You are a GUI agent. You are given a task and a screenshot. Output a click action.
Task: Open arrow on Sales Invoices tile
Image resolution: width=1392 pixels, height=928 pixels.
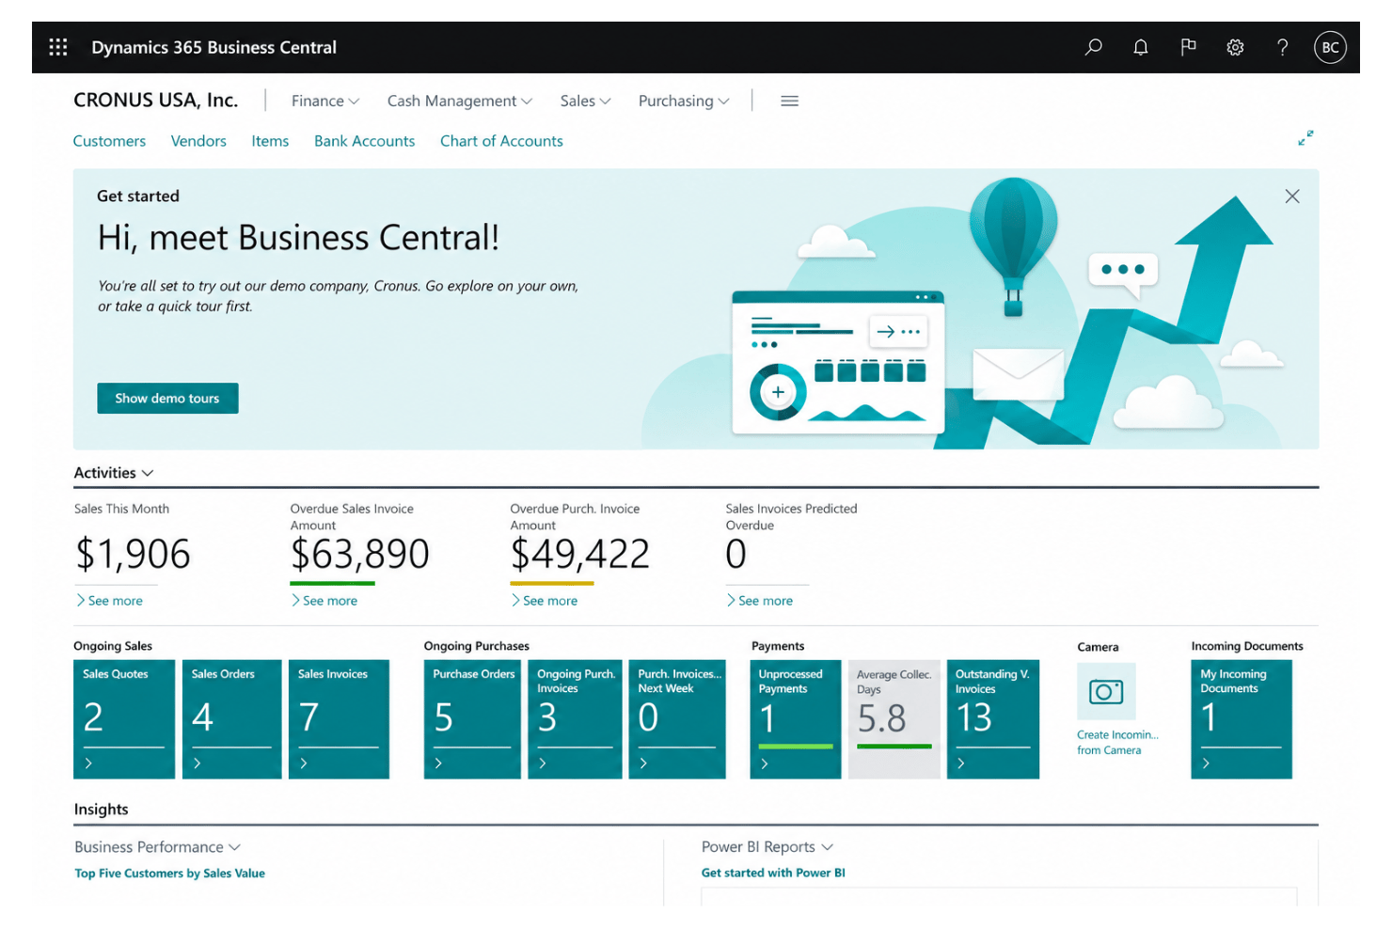(x=304, y=763)
